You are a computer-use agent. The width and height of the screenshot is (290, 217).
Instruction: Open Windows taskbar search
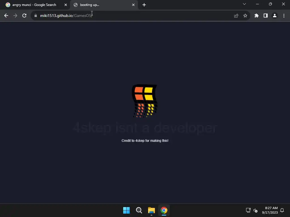(139, 210)
